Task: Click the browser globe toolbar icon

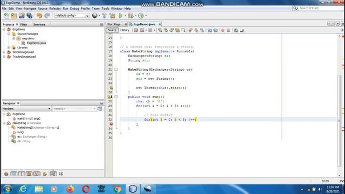Action: [x=95, y=16]
